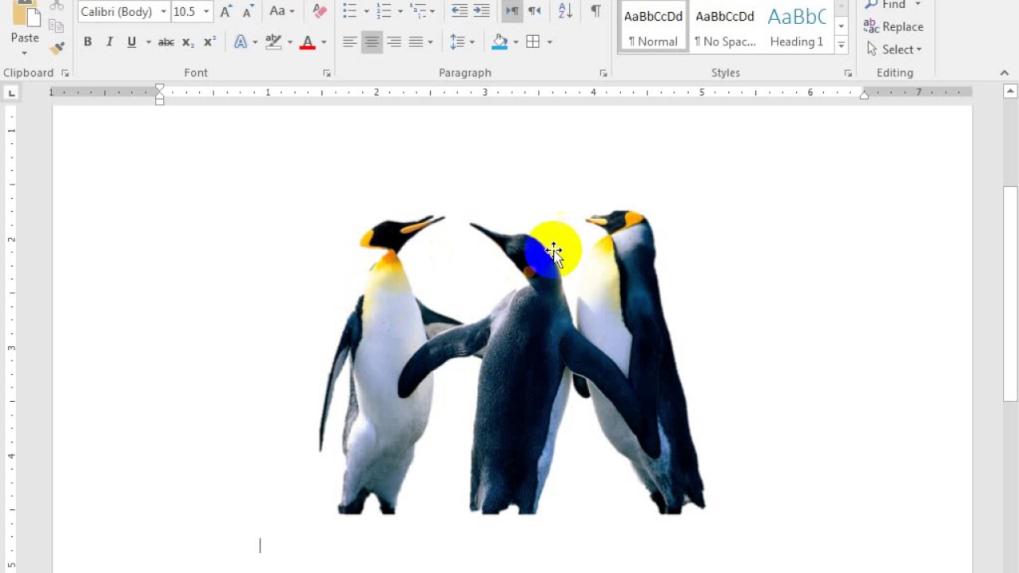Image resolution: width=1019 pixels, height=573 pixels.
Task: Click the Numbering list icon
Action: (x=384, y=11)
